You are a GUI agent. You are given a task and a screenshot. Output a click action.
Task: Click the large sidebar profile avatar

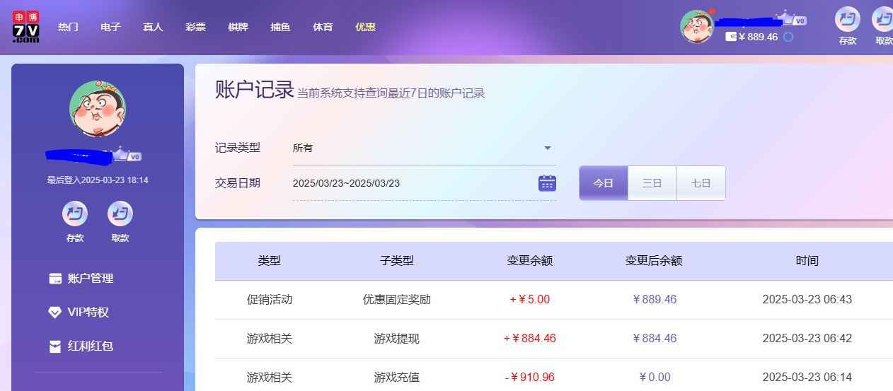[98, 109]
